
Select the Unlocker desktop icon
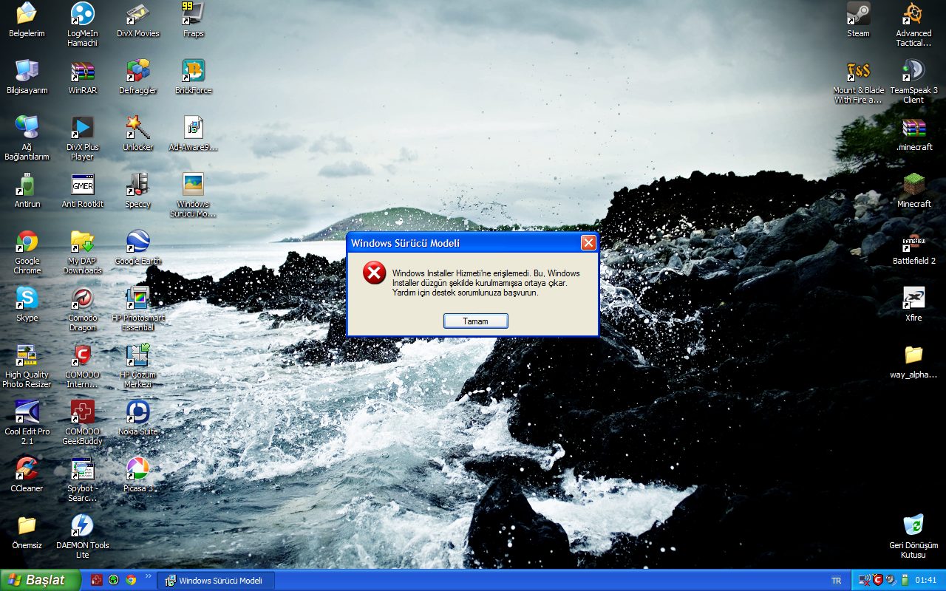pos(138,134)
